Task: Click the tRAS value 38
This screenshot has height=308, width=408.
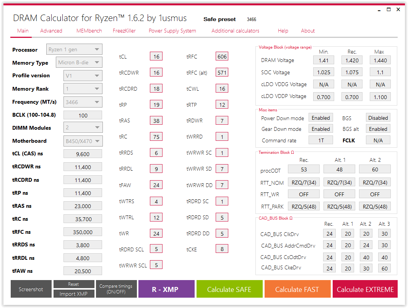Action: point(156,121)
